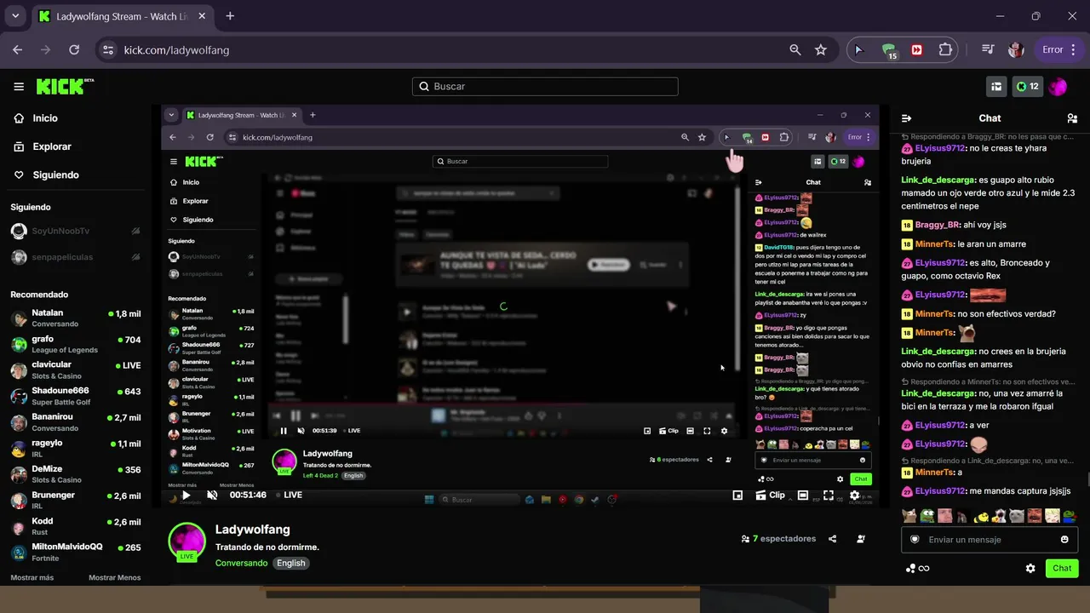Open recommended channel rageylo
1090x613 pixels.
75,448
